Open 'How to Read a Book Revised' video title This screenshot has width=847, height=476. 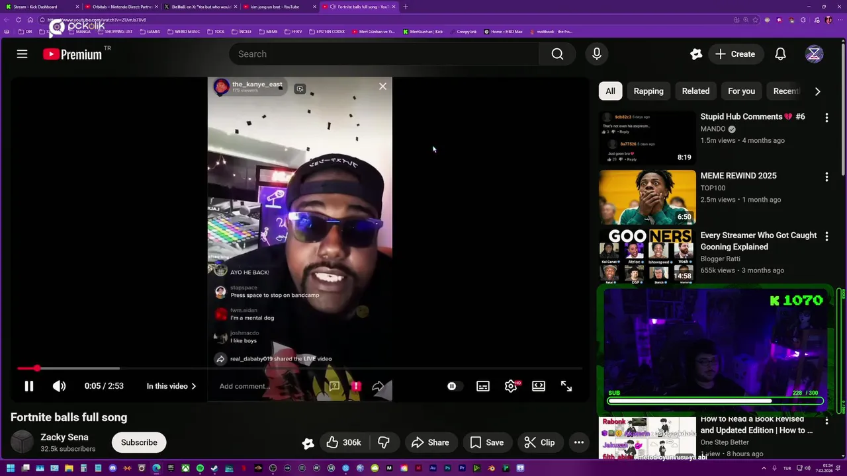[756, 424]
